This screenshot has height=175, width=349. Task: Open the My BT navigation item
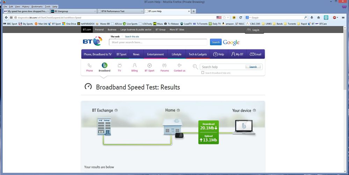[238, 54]
